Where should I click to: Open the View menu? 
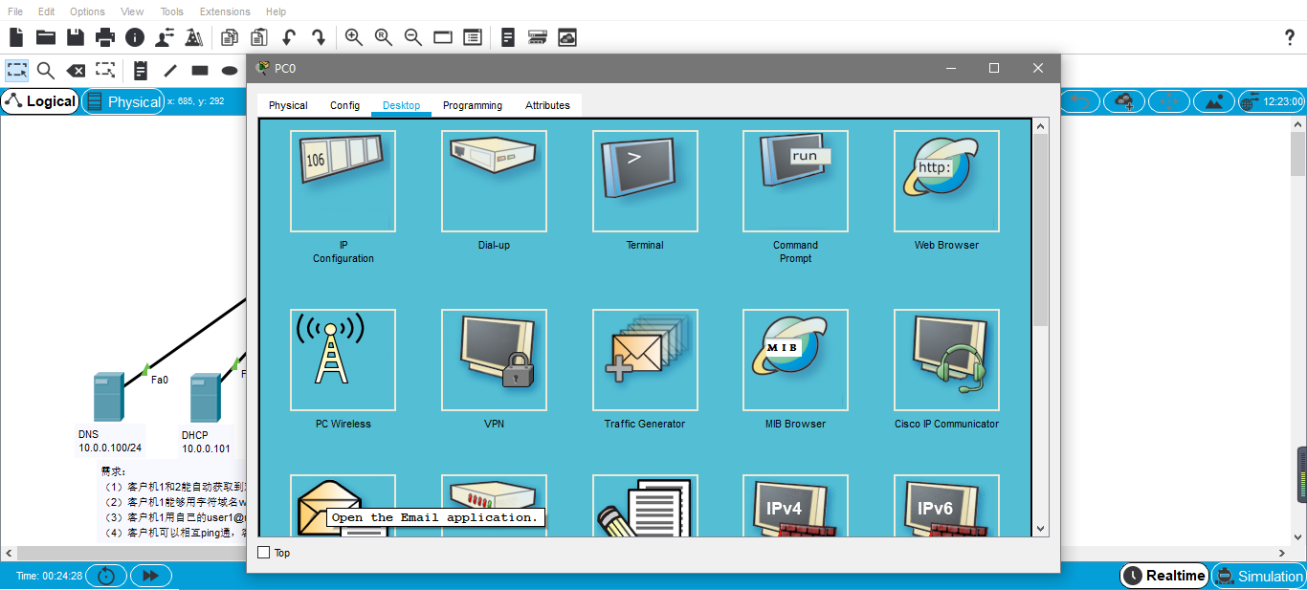click(132, 11)
